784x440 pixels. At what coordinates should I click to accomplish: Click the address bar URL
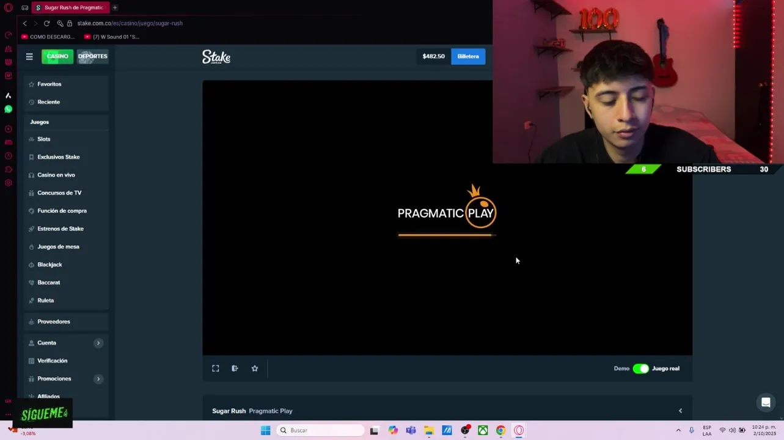click(x=130, y=23)
